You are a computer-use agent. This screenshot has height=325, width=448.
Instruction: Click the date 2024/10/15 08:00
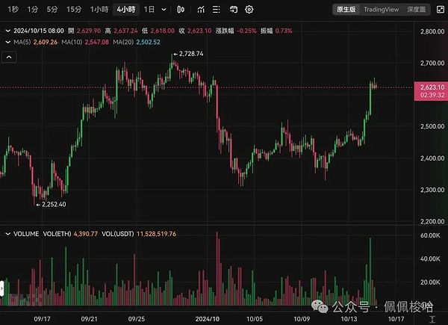pyautogui.click(x=39, y=31)
